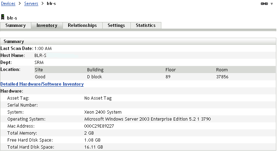
Task: Click the Mac Address value 000C29E89227
Action: click(99, 126)
